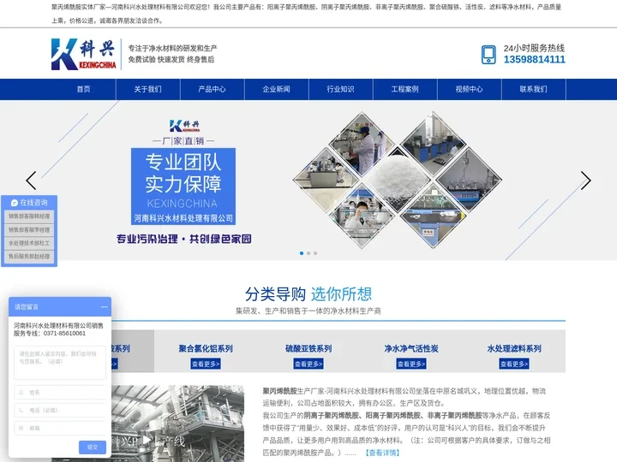This screenshot has height=462, width=617.
Task: Click 查看更多 under 聚合氯化铝系列
Action: pyautogui.click(x=206, y=364)
